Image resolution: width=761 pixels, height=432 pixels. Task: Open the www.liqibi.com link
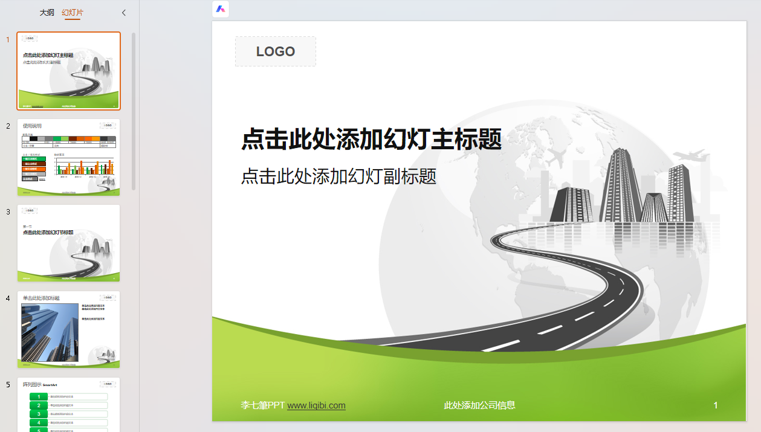[316, 405]
